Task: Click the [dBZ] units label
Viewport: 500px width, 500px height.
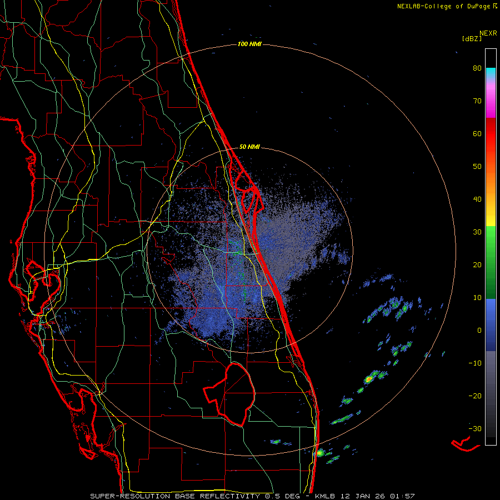Action: (x=472, y=39)
